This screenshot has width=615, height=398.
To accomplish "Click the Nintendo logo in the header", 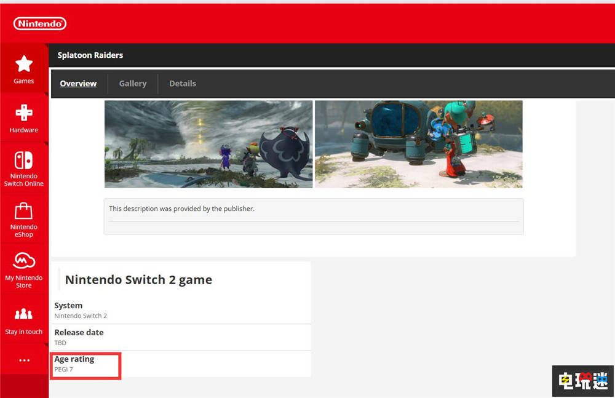I will [x=40, y=24].
